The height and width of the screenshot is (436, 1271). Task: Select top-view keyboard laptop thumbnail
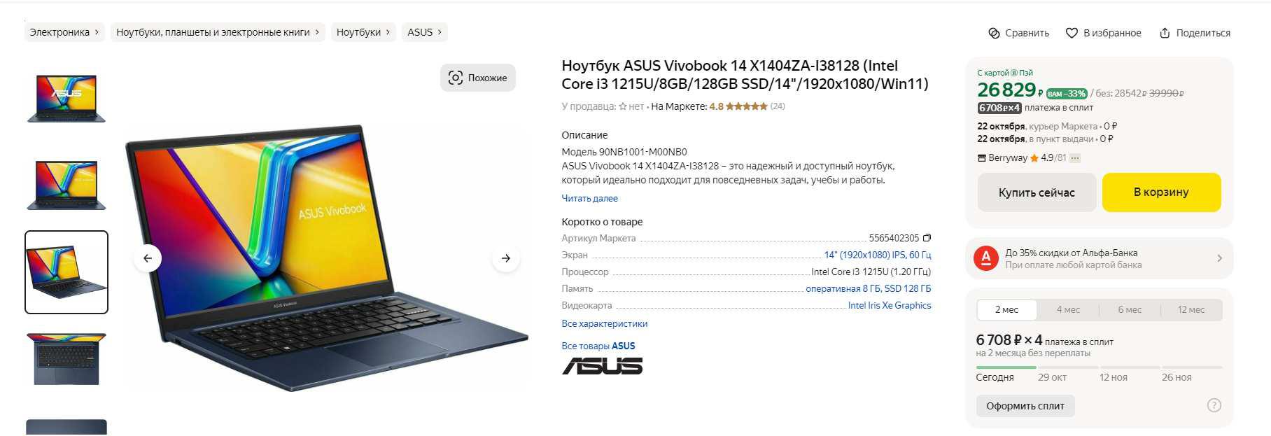tap(66, 359)
